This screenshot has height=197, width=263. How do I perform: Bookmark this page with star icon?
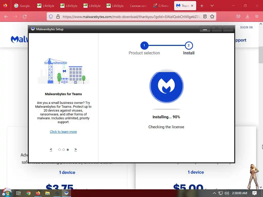212,16
